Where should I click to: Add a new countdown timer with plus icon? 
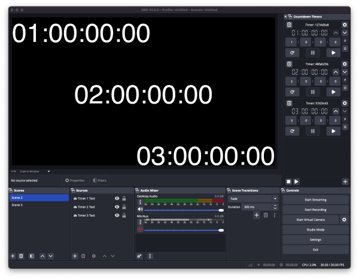coord(345,181)
